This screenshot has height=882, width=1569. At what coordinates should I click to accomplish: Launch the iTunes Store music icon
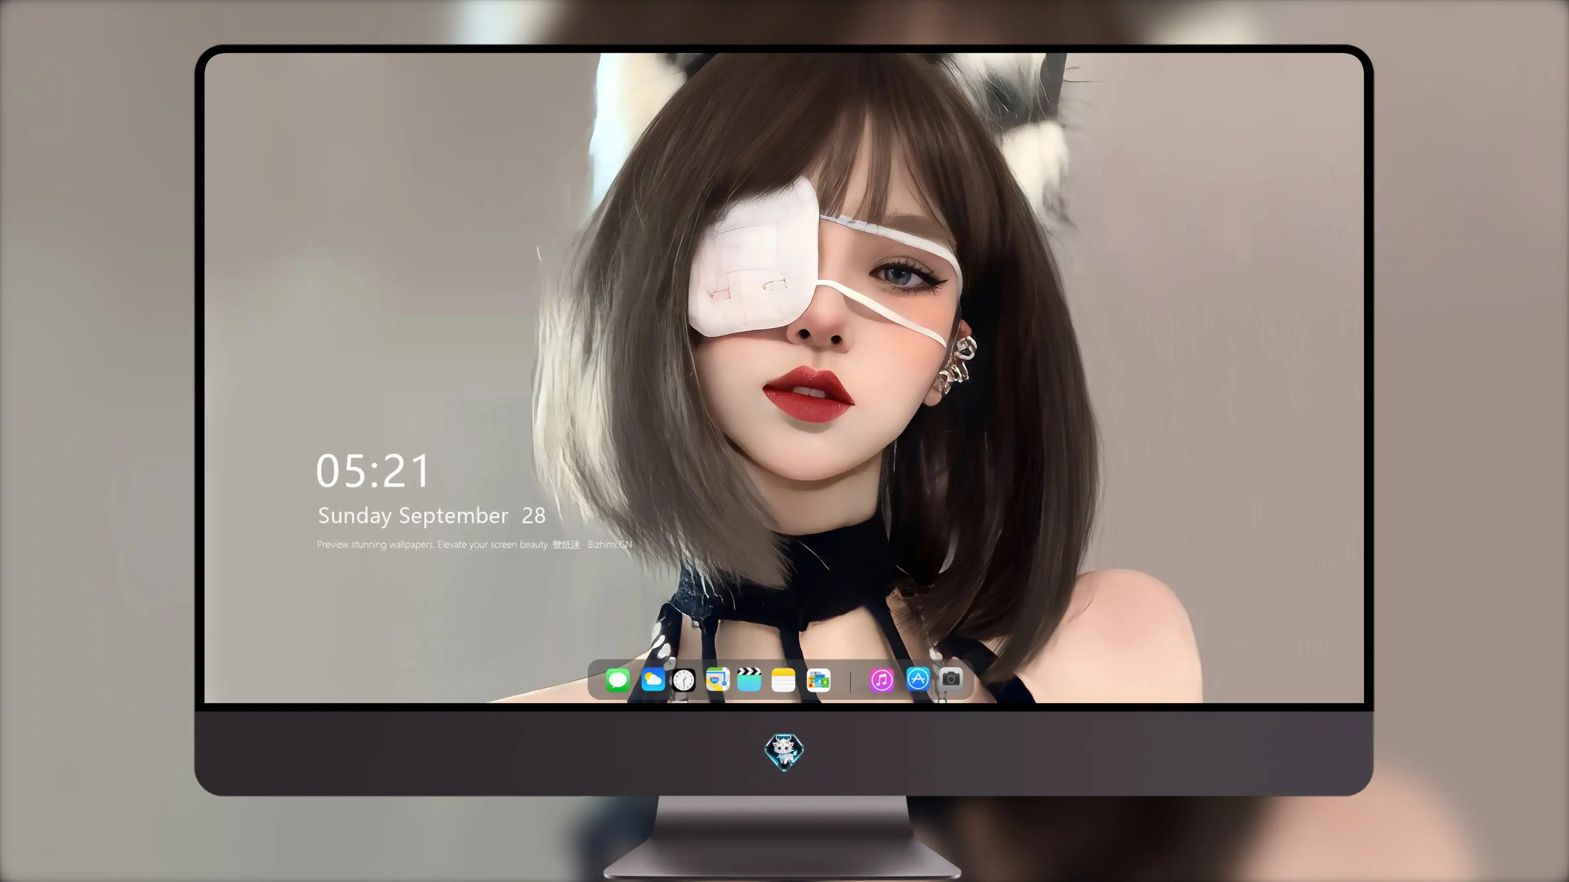pyautogui.click(x=882, y=680)
